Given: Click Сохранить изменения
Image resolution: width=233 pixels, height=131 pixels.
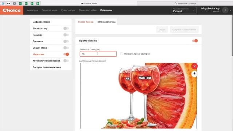Looking at the screenshot, I should click(x=184, y=29).
